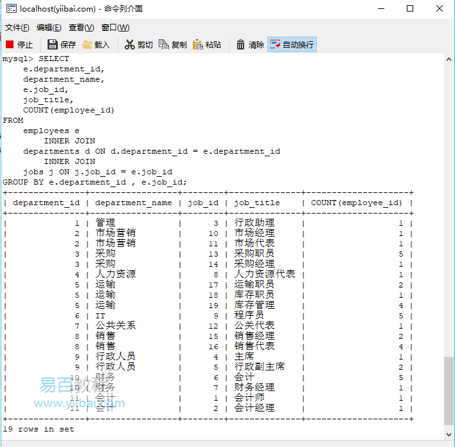Open the 查看(V) menu
455x447 pixels.
(x=82, y=28)
